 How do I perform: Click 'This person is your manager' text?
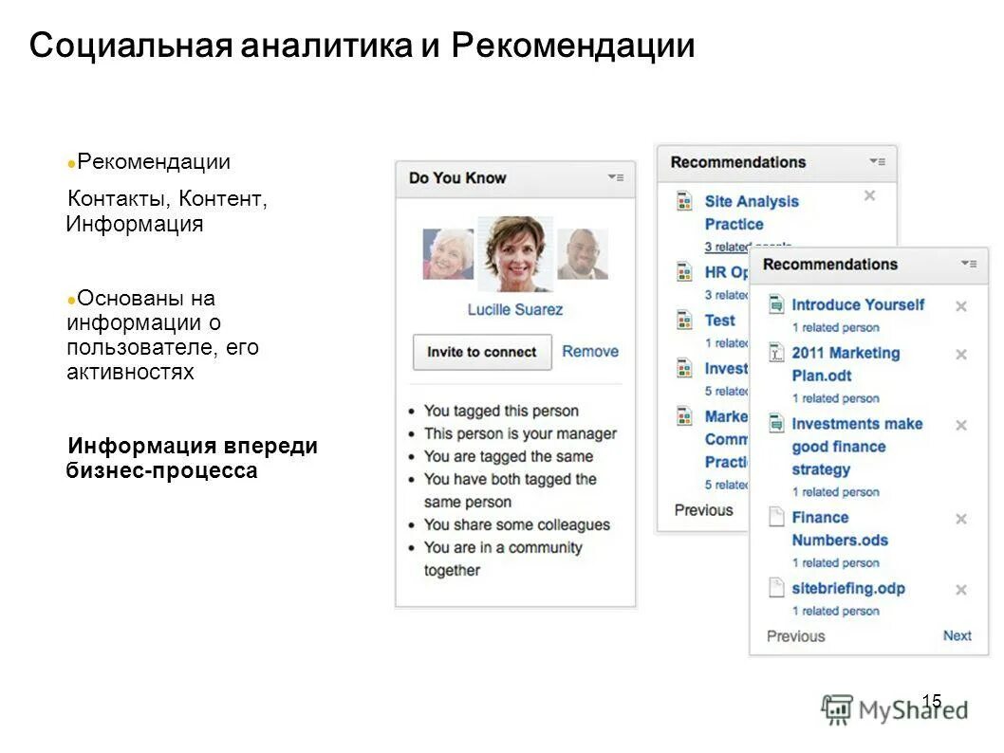[520, 433]
